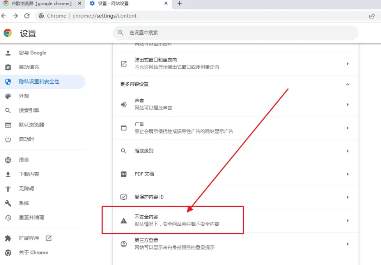Close the 设置 - 网站设置 tab
Screen dimensions: 381x265
pos(166,4)
